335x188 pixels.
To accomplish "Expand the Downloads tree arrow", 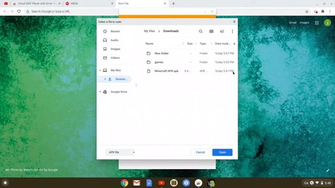I will click(x=105, y=79).
